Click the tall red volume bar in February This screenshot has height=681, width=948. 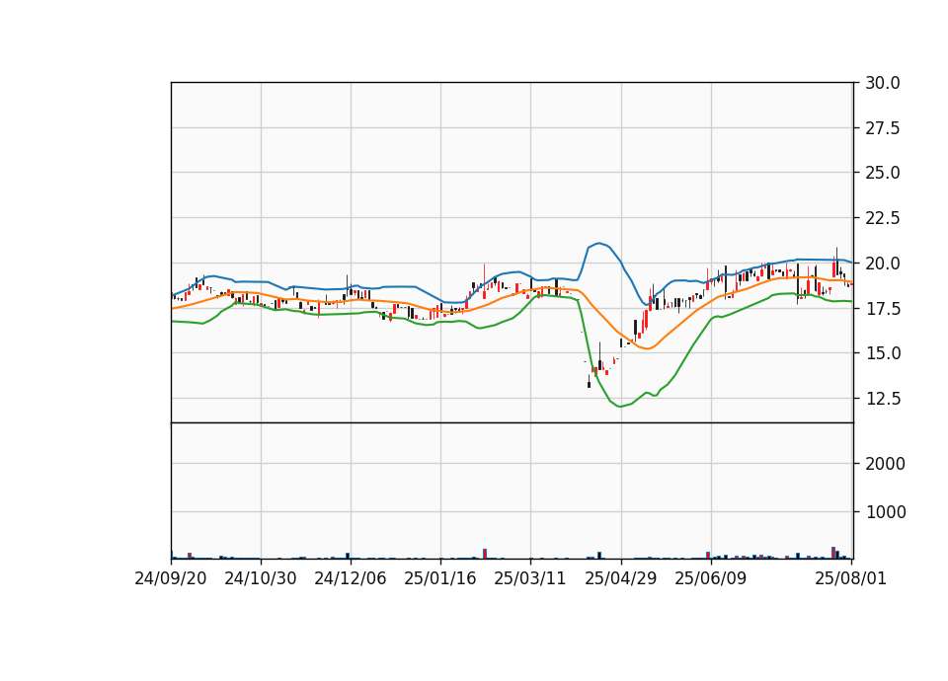click(485, 554)
